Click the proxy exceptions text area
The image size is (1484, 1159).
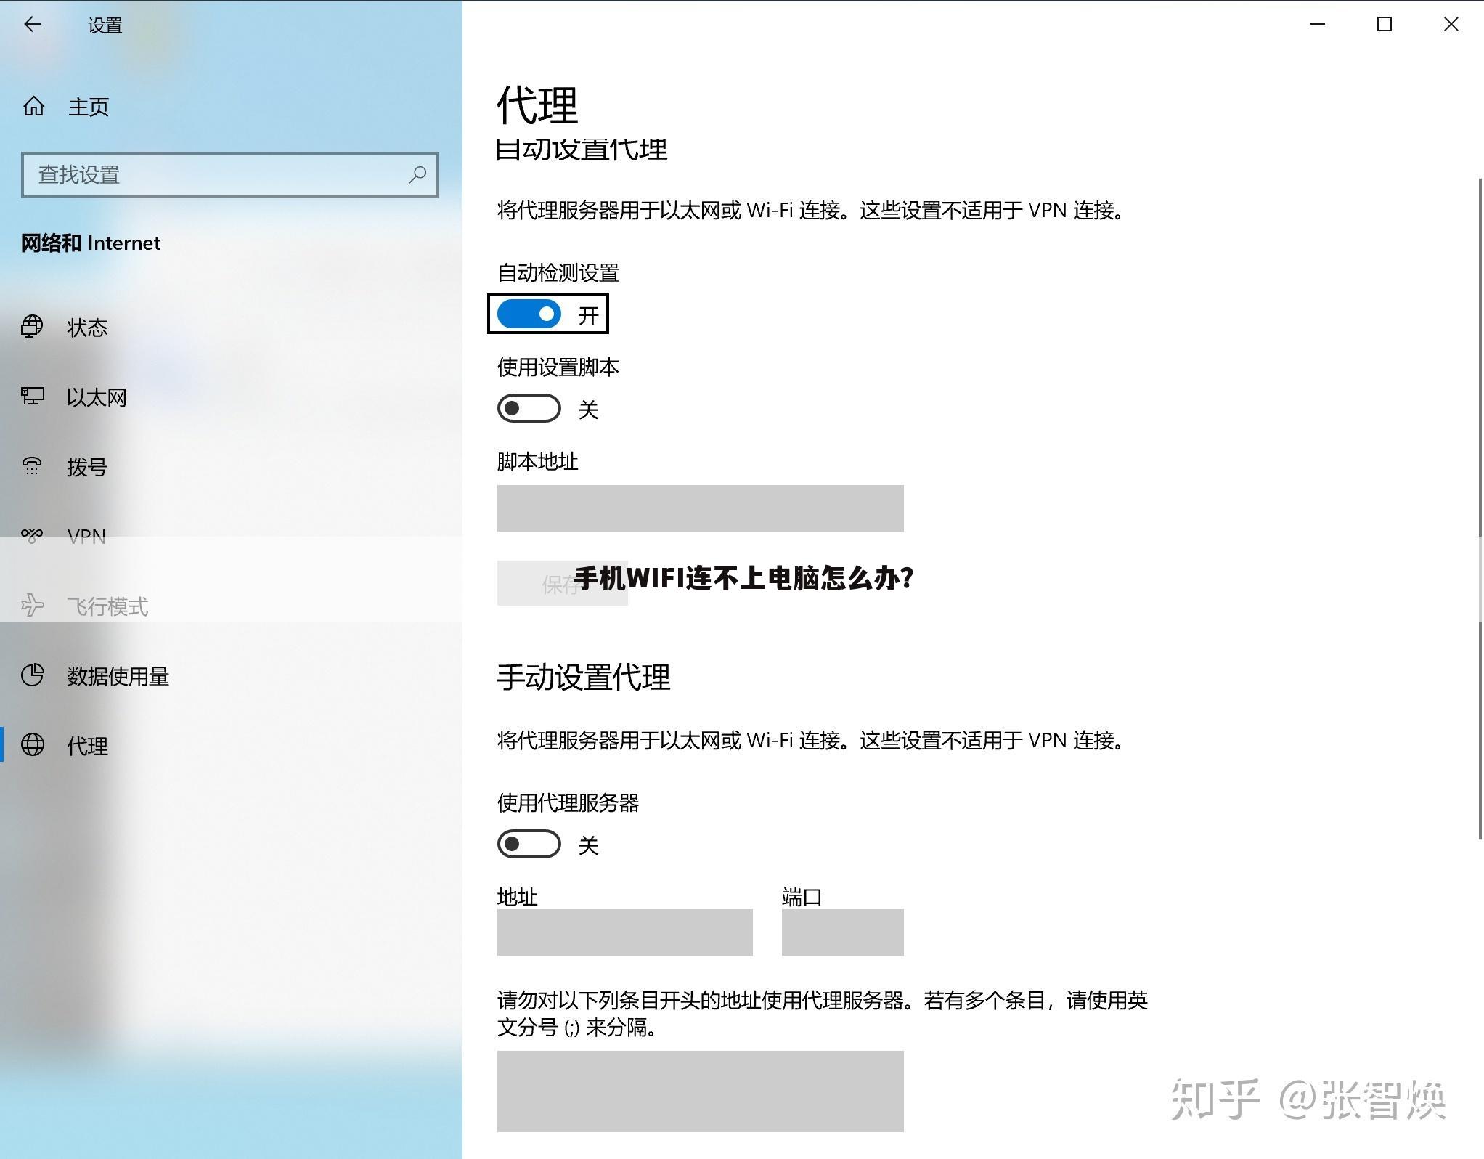699,1091
